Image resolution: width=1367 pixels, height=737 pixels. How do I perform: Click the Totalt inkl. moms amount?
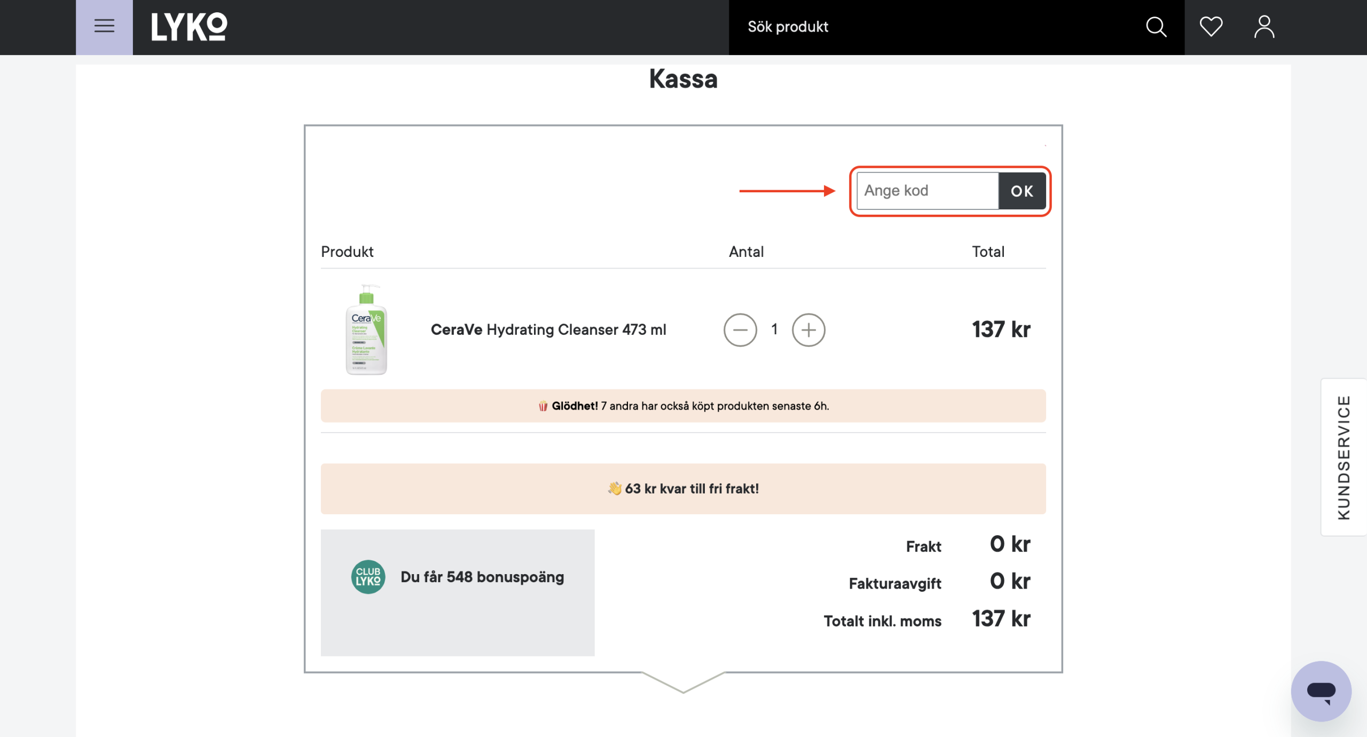[1001, 619]
